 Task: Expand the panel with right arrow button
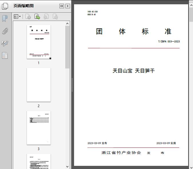click(x=67, y=6)
